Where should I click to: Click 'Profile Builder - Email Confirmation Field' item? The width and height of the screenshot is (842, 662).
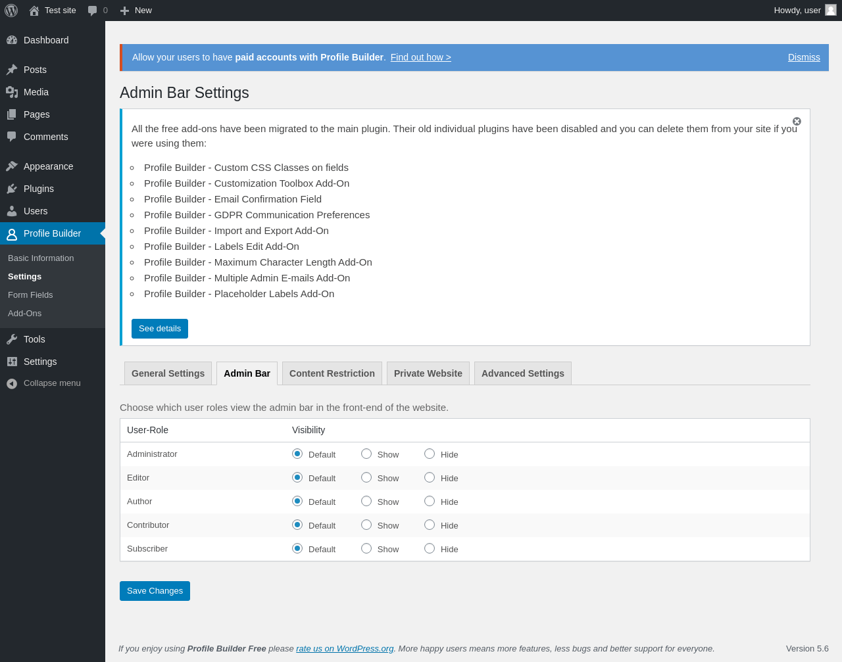point(233,199)
